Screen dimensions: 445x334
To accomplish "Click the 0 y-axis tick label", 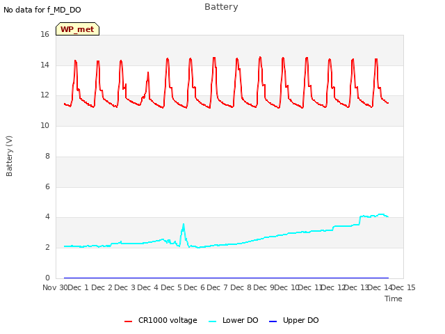I will 47,278.
